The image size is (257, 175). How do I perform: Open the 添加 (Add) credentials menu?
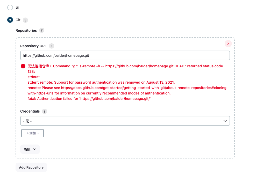[x=32, y=133]
